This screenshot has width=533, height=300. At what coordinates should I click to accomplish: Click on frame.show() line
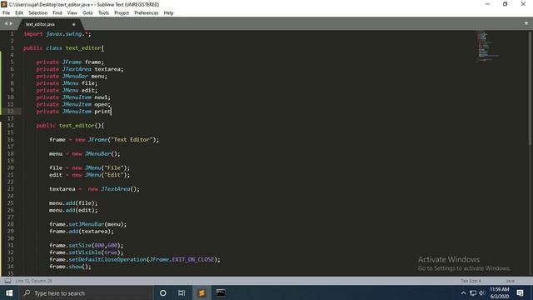point(70,267)
